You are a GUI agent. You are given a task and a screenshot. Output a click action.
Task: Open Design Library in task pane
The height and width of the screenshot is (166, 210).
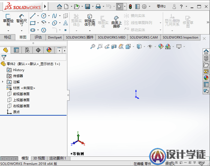click(206, 58)
